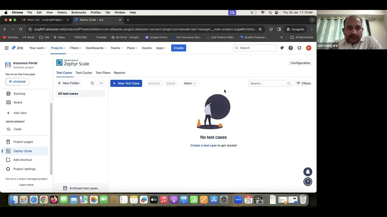Open Jira notifications bell in top bar
Screen dimensions: 387x217
[x=282, y=48]
